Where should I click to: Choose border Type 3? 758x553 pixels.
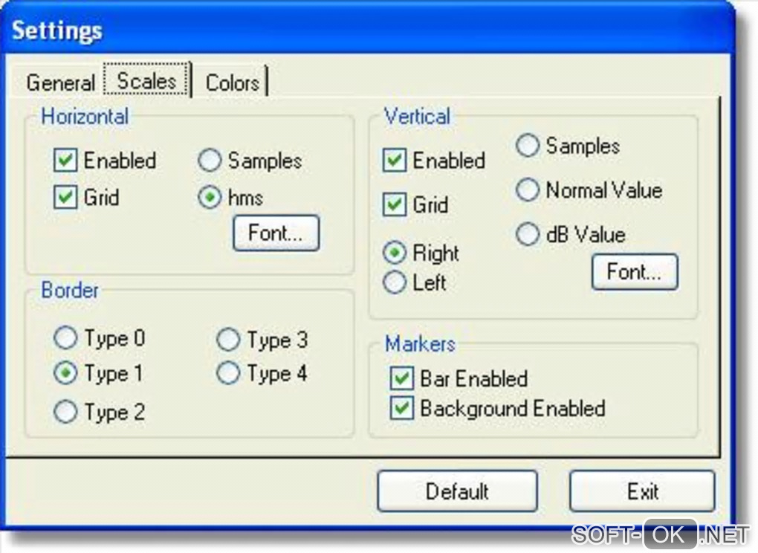[x=229, y=340]
